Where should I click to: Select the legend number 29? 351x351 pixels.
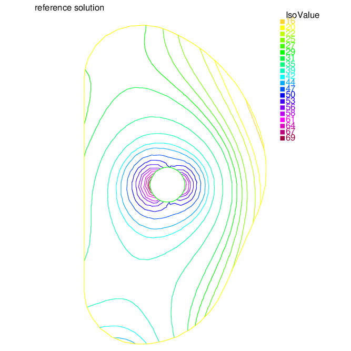[290, 52]
